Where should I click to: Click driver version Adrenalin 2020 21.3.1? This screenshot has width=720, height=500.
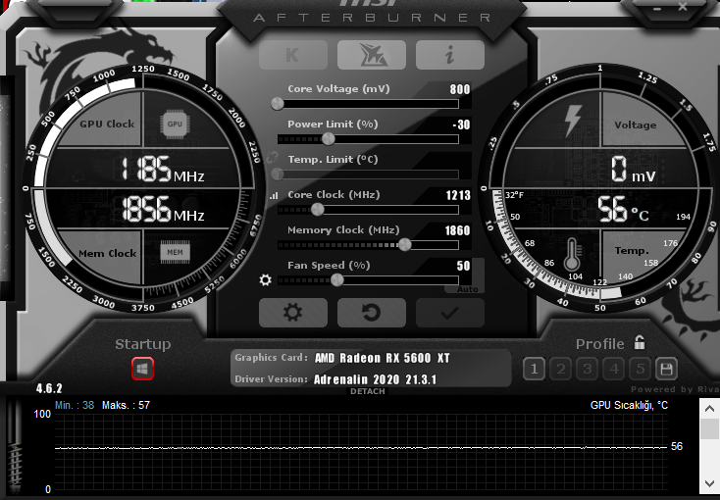pyautogui.click(x=375, y=379)
